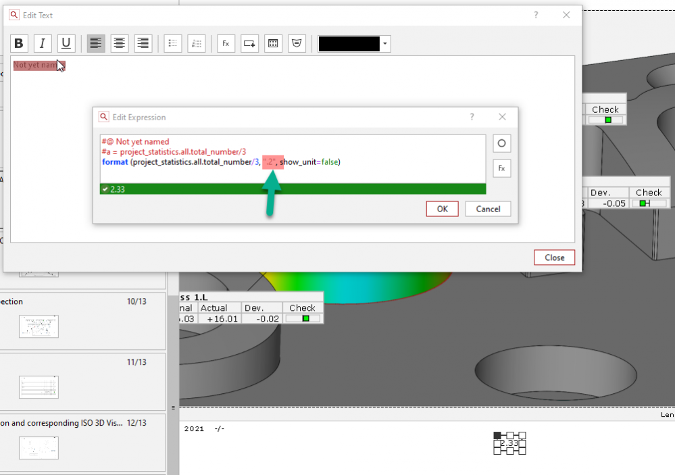Screen dimensions: 675x475
Task: Confirm the expression with OK
Action: [442, 209]
